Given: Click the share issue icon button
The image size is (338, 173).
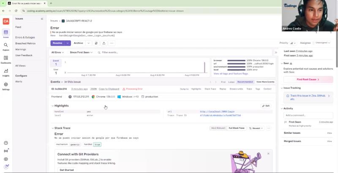Looking at the screenshot, I should (x=104, y=43).
